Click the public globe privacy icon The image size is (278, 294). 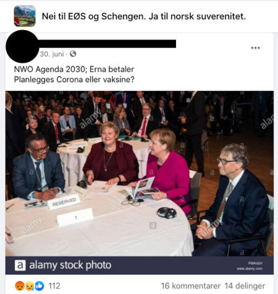tap(73, 54)
